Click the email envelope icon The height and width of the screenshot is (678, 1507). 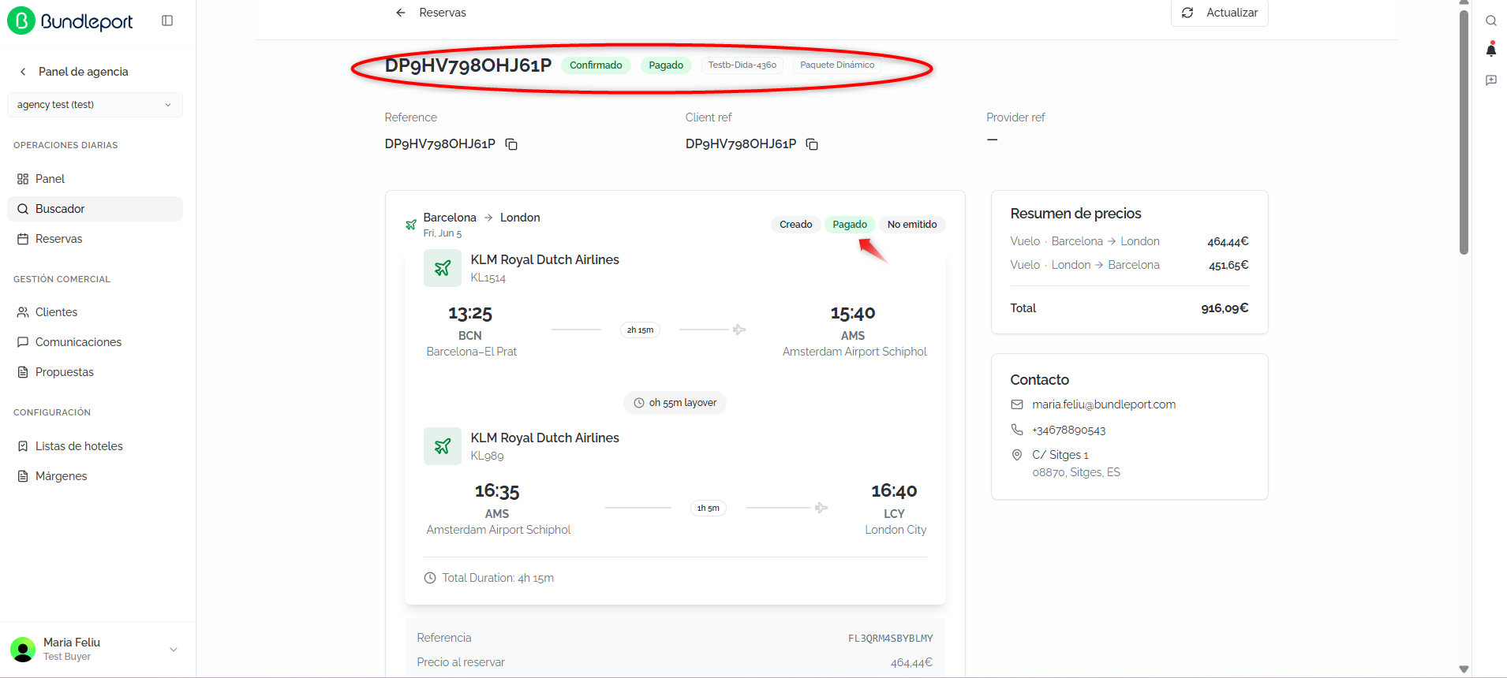point(1017,404)
